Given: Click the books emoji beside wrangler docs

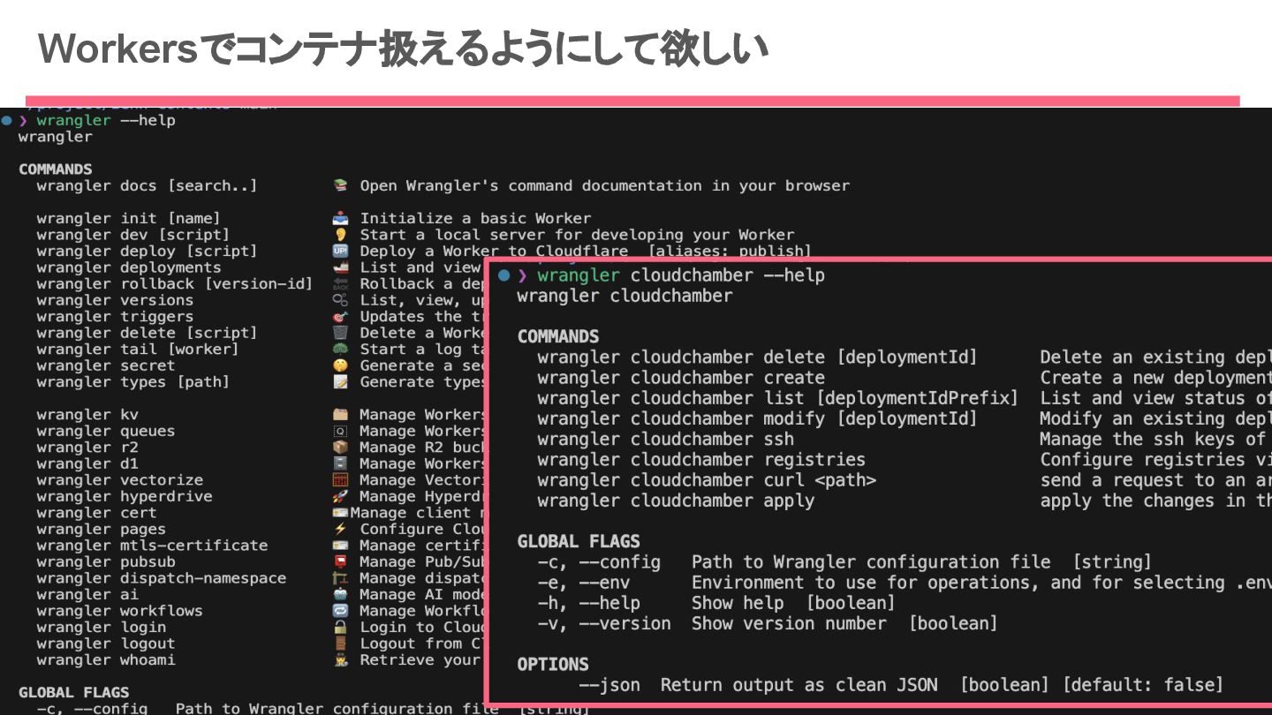Looking at the screenshot, I should (340, 186).
